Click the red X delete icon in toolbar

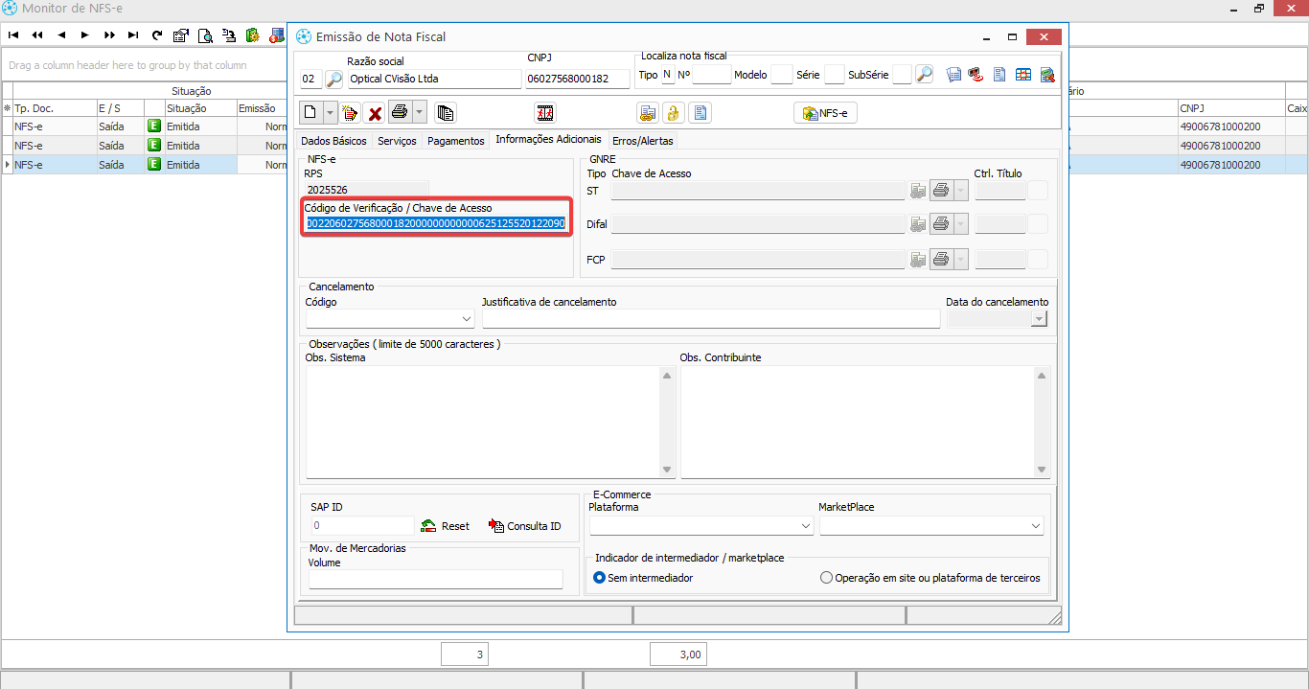(x=375, y=113)
